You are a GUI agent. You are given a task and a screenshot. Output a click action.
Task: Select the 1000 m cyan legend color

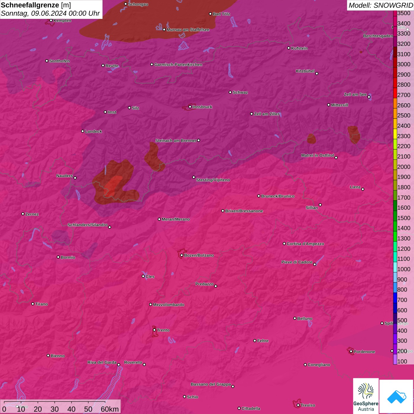coord(395,267)
